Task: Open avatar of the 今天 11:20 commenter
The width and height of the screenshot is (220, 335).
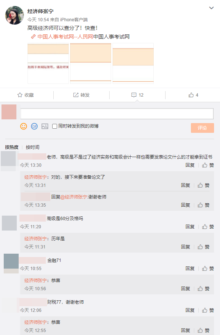Action: click(9, 223)
